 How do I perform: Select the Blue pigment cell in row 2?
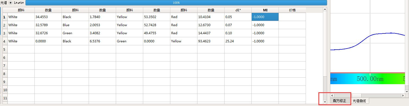[75, 25]
